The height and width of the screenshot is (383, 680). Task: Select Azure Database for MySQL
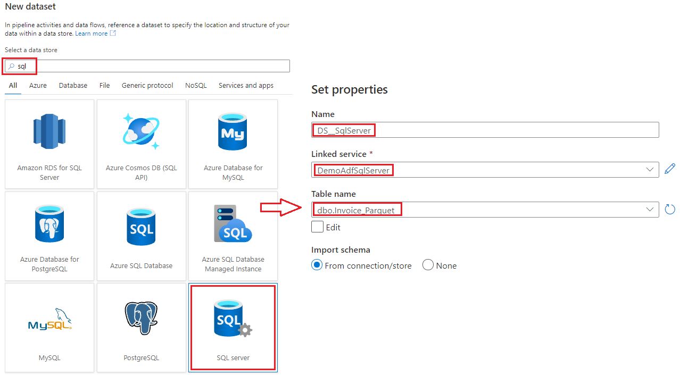pos(233,144)
